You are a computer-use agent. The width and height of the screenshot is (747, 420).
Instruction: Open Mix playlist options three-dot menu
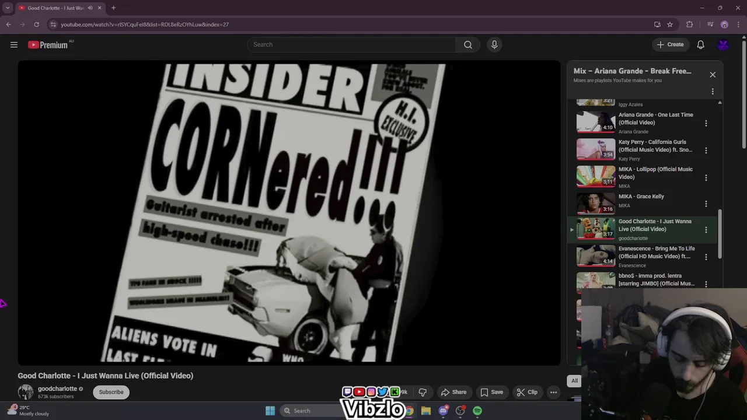point(713,92)
